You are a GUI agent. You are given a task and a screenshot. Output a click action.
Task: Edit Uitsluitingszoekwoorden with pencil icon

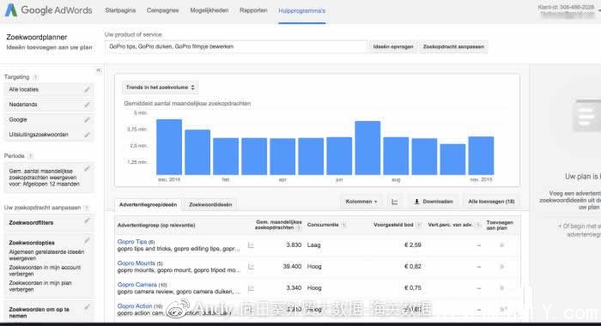tap(87, 135)
